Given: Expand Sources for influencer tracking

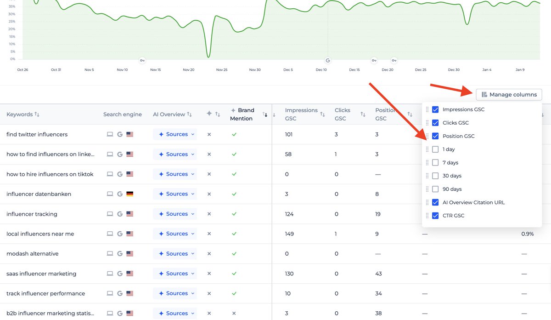Looking at the screenshot, I should pyautogui.click(x=175, y=214).
